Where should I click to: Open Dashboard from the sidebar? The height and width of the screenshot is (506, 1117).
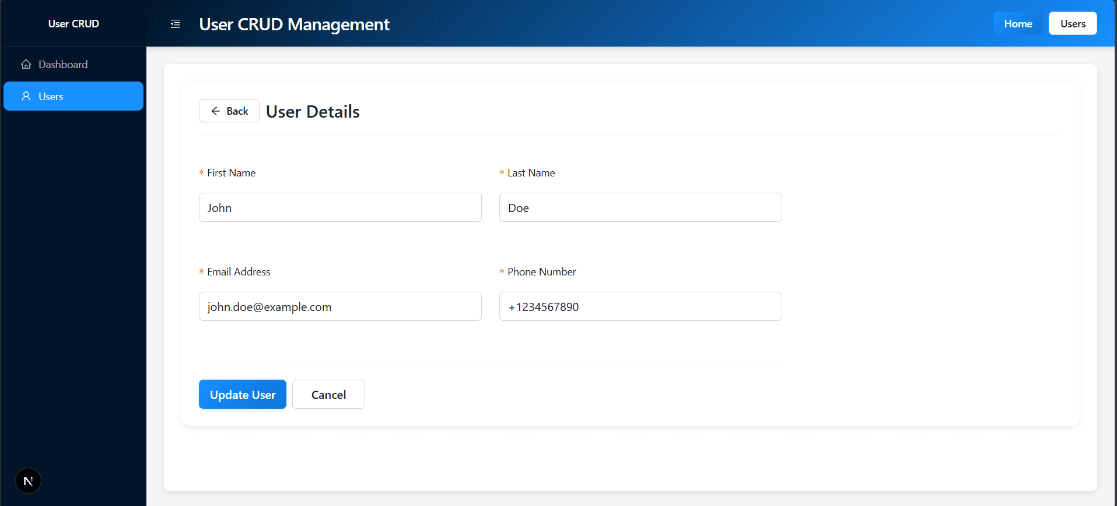pyautogui.click(x=63, y=65)
